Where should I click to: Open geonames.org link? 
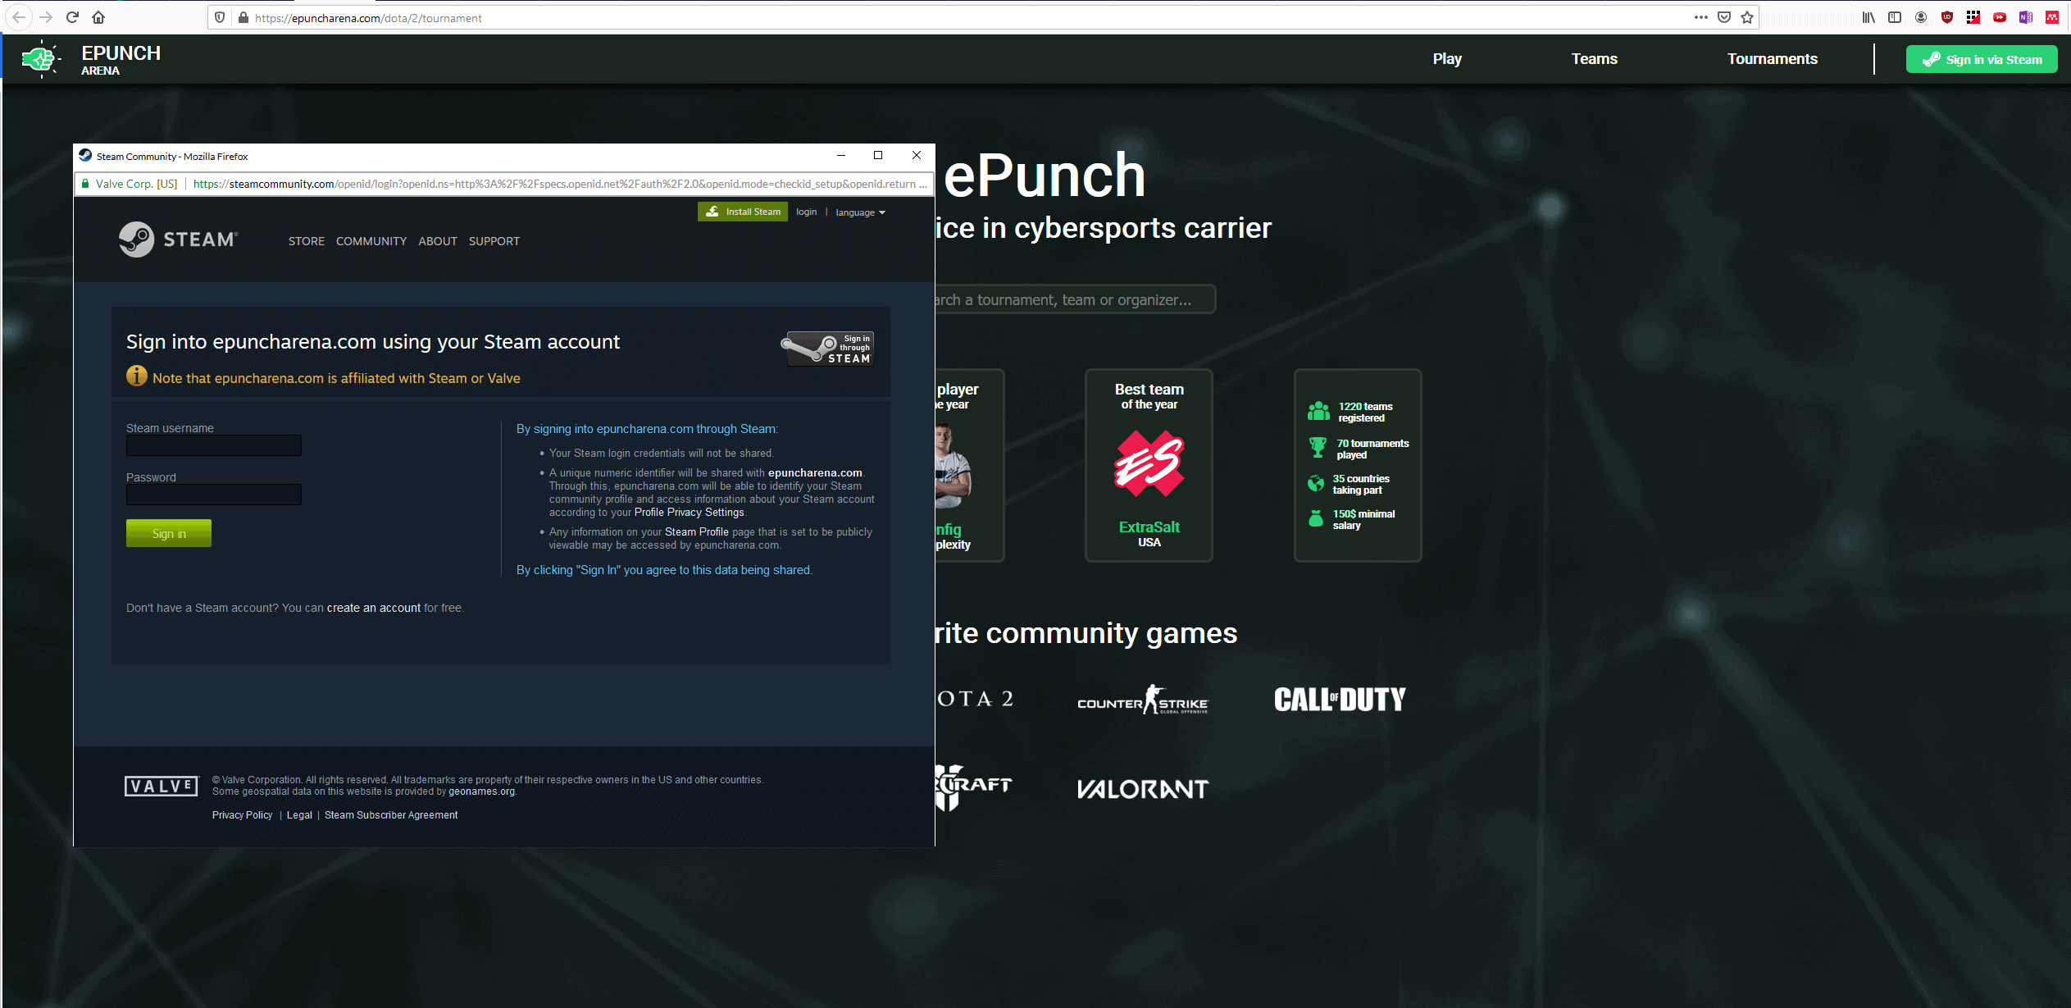[x=482, y=791]
